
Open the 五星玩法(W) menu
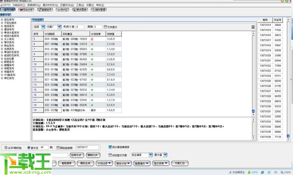tap(67, 5)
